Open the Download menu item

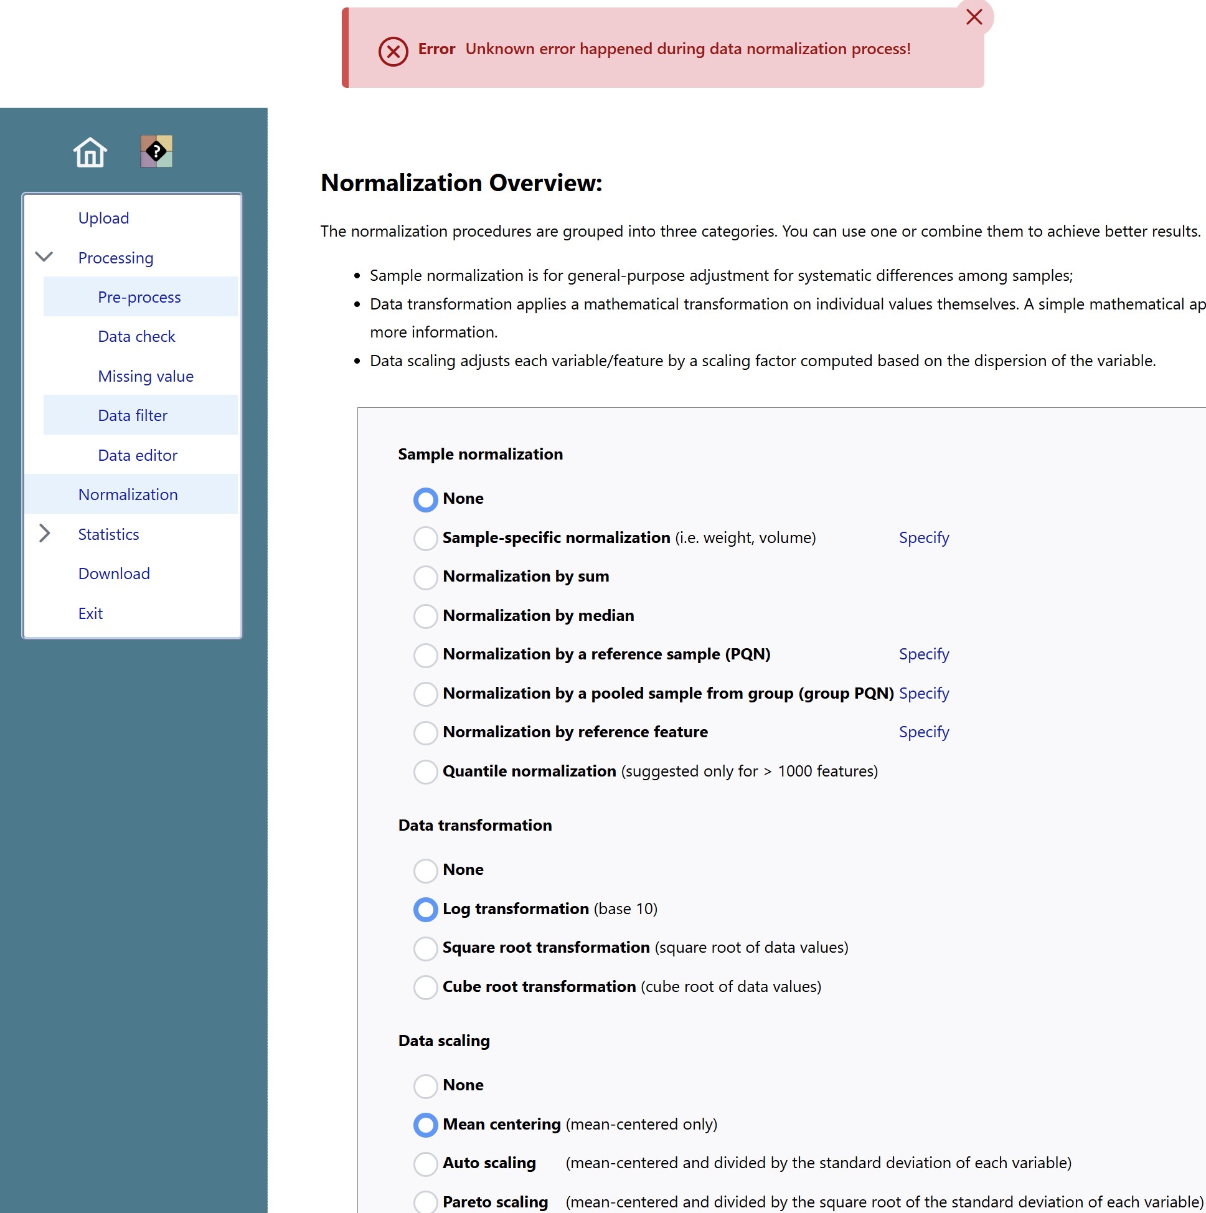(x=114, y=573)
